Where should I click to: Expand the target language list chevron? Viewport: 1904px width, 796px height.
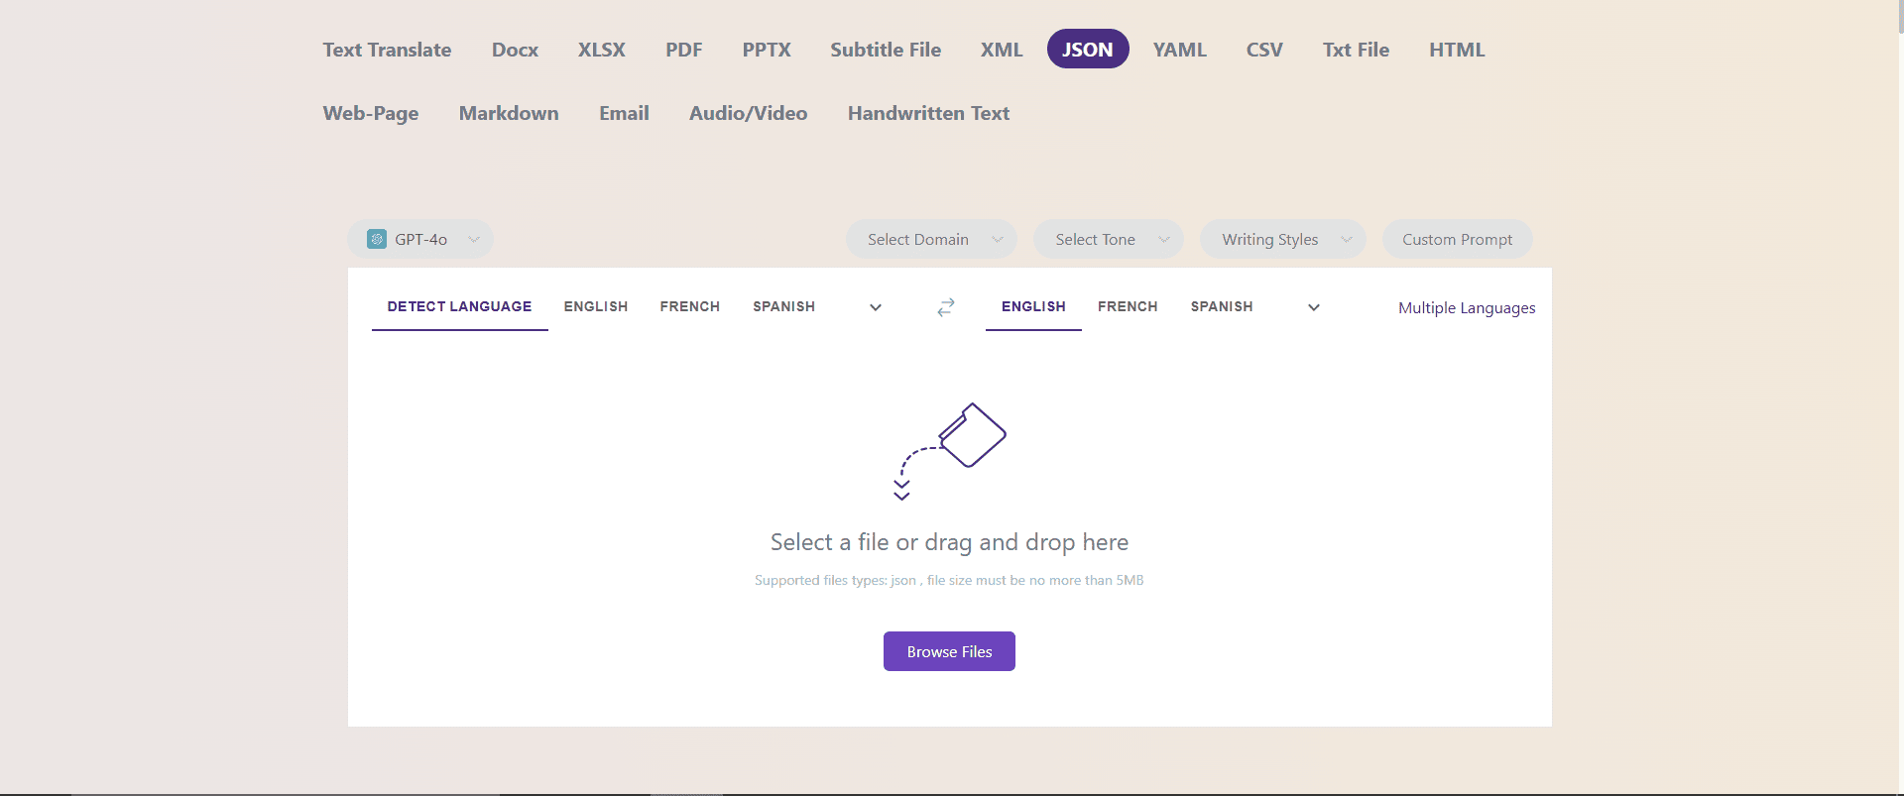[1314, 307]
